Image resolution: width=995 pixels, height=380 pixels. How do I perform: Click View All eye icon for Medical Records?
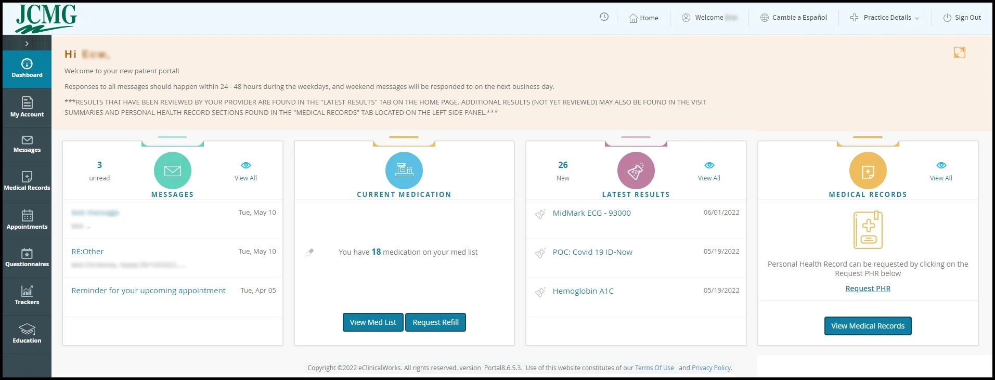(x=941, y=165)
